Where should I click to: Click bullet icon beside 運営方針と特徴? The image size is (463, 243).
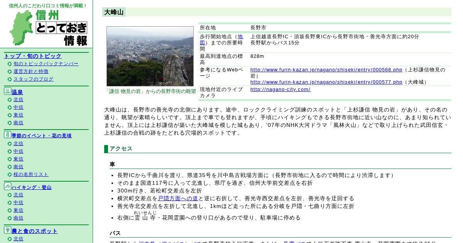pyautogui.click(x=10, y=72)
